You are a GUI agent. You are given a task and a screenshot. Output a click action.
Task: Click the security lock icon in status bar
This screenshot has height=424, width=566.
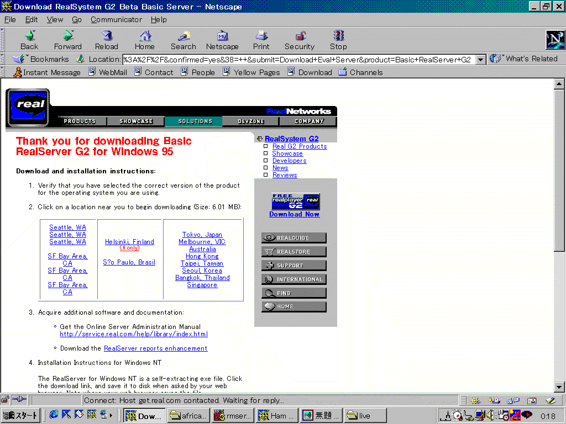(6, 400)
